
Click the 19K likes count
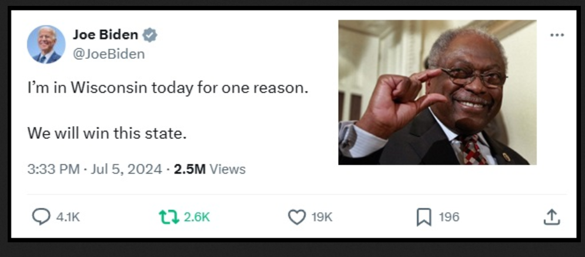(x=322, y=217)
